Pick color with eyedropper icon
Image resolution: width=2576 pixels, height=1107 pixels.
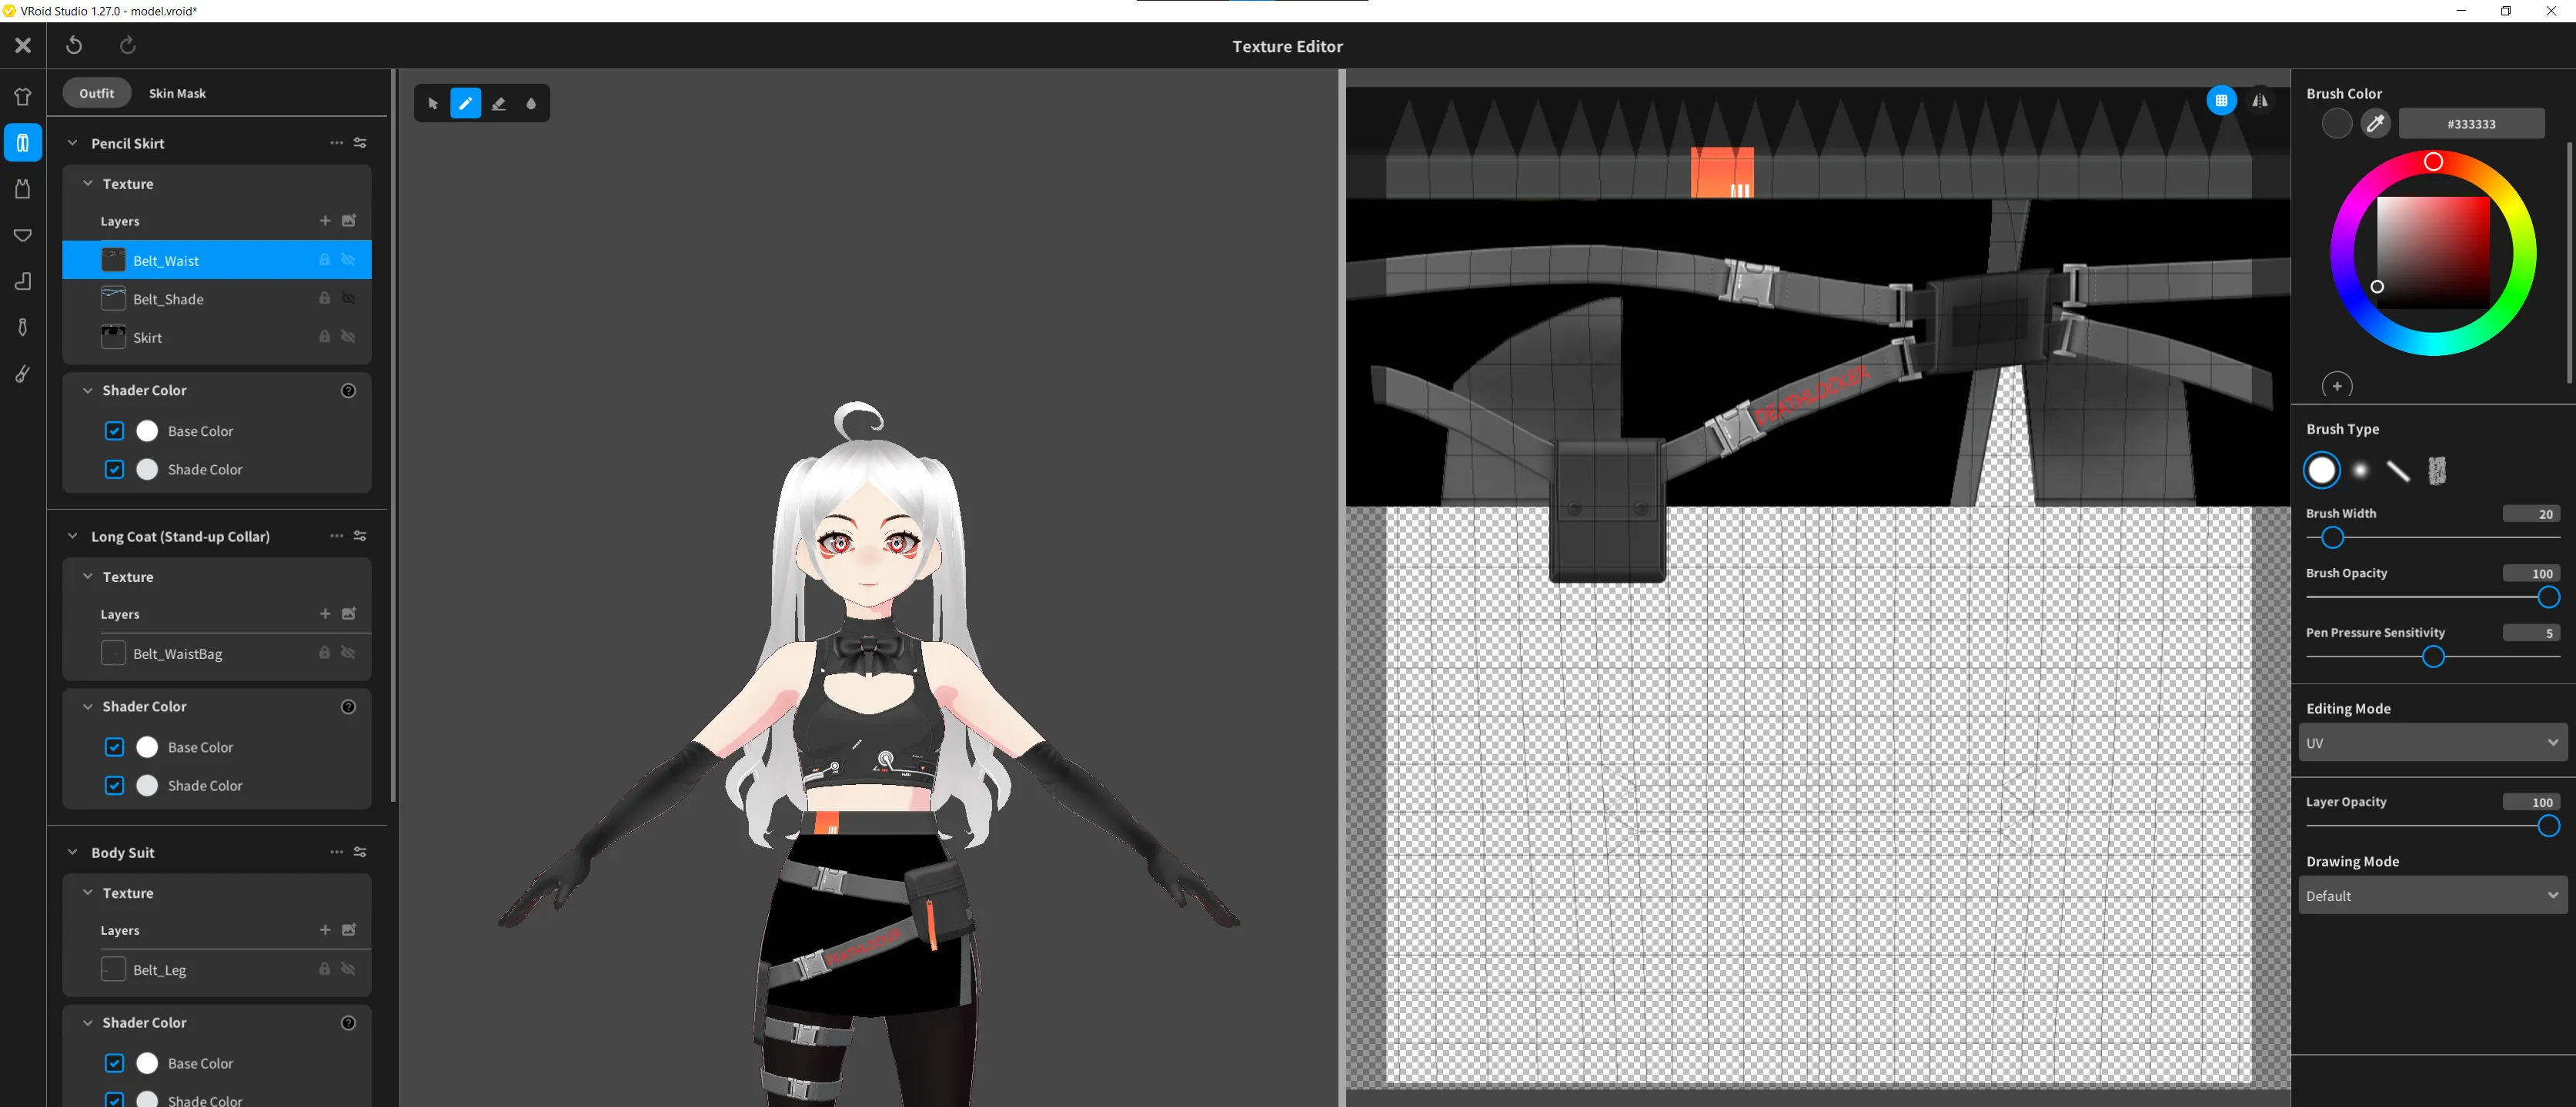pyautogui.click(x=2375, y=124)
